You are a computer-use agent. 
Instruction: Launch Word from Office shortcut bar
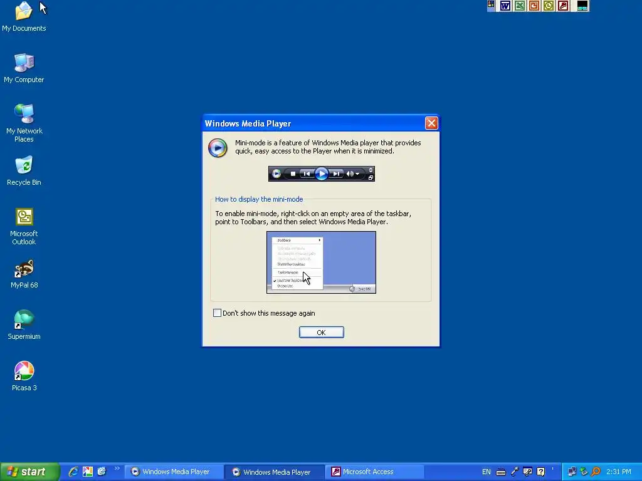coord(505,6)
